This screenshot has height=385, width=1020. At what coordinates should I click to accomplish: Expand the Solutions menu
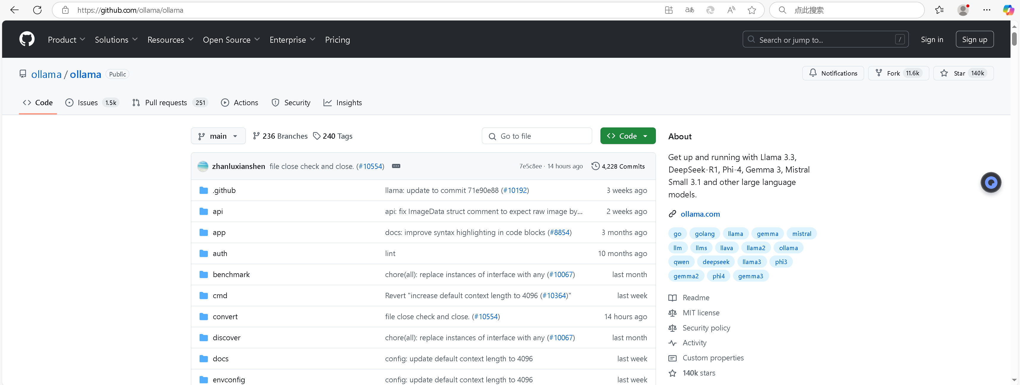point(116,40)
